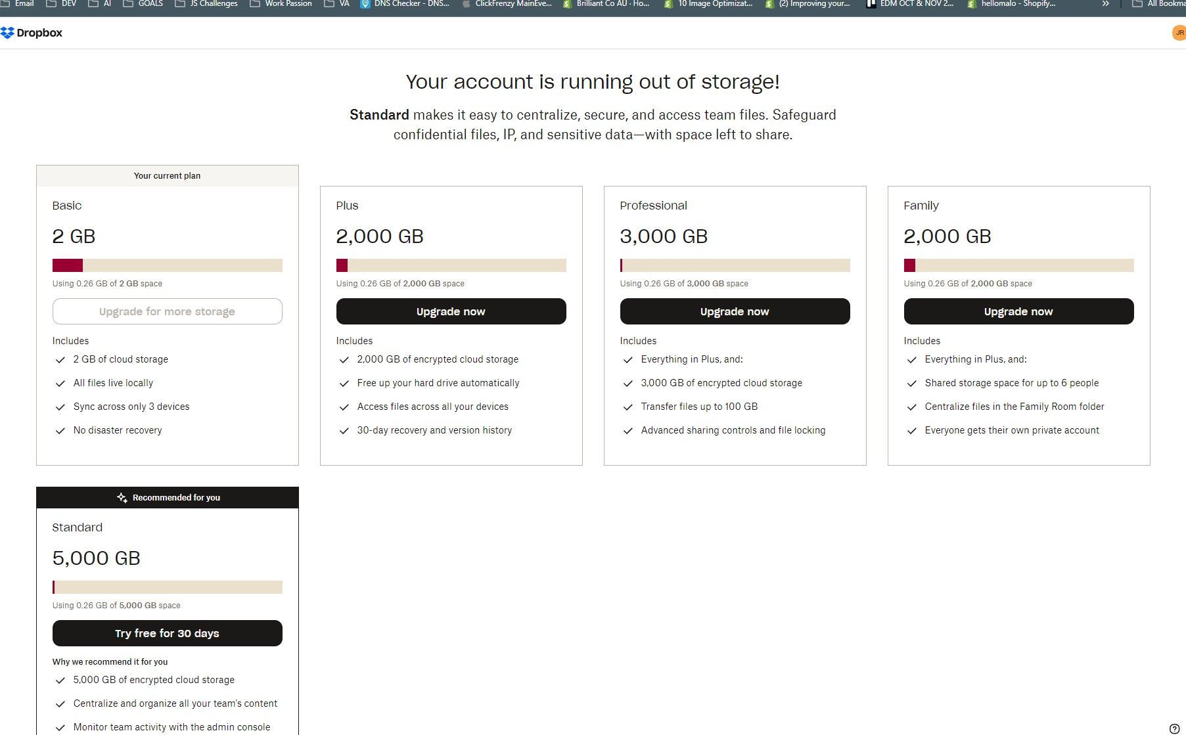
Task: Open the hellomalo Shopify bookmark
Action: tap(1012, 4)
